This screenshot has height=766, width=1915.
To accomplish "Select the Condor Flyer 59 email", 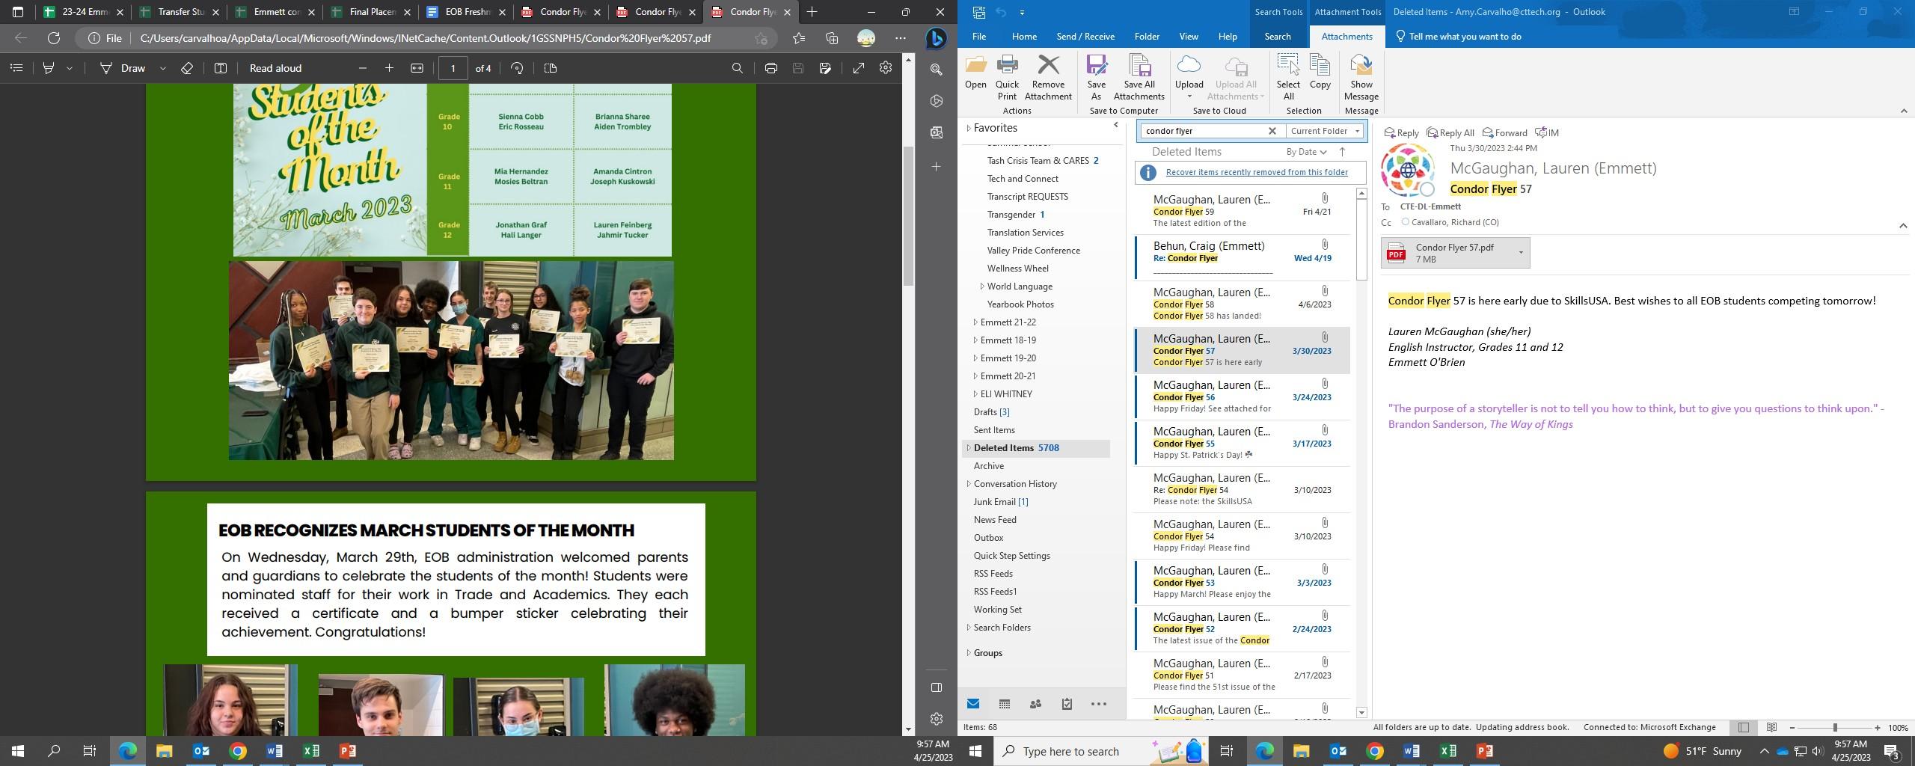I will click(1243, 211).
